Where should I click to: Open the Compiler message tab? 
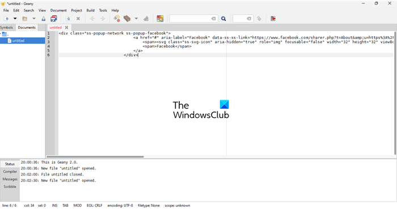tap(10, 172)
